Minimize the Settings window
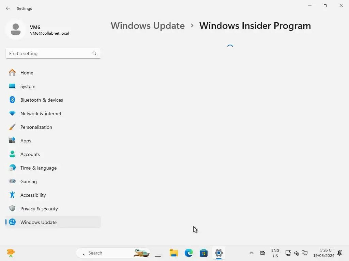 (x=309, y=5)
